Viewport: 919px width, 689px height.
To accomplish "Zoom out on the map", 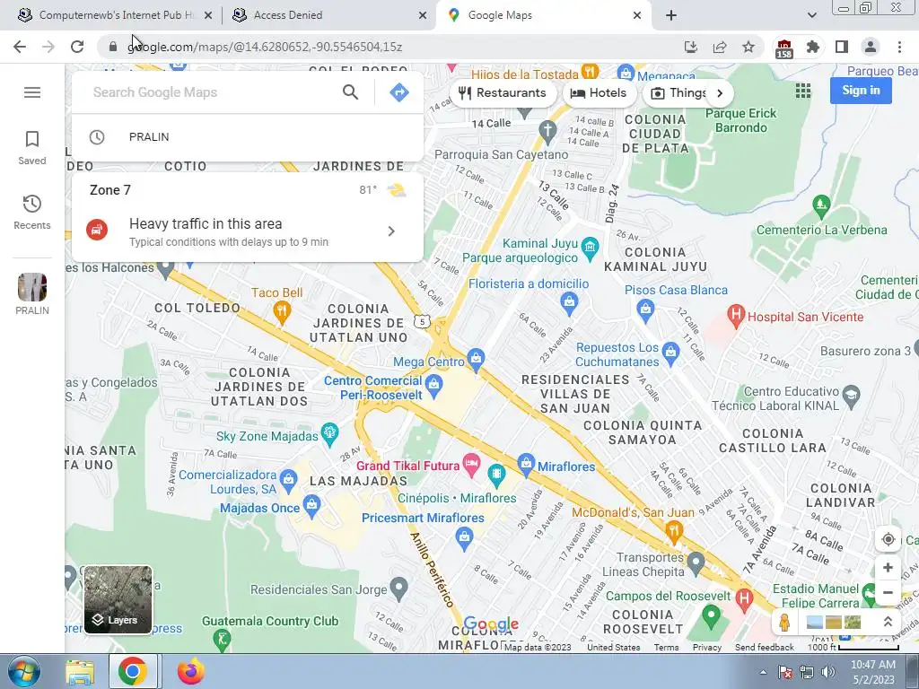I will tap(888, 592).
